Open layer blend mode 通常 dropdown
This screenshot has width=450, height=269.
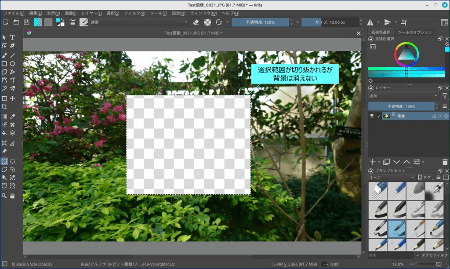pos(403,96)
